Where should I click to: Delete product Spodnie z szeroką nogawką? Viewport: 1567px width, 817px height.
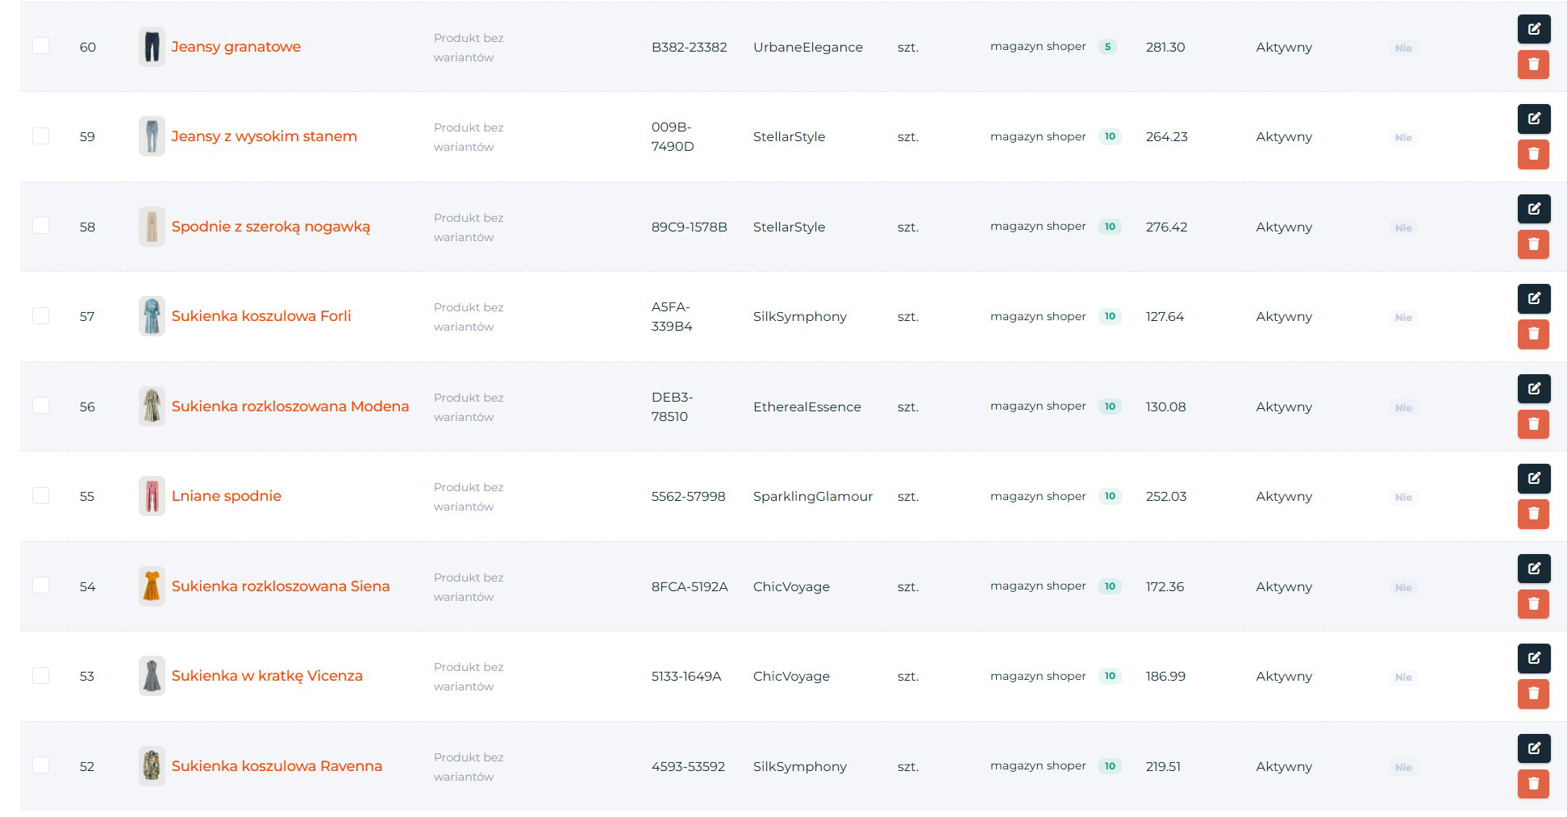coord(1533,244)
